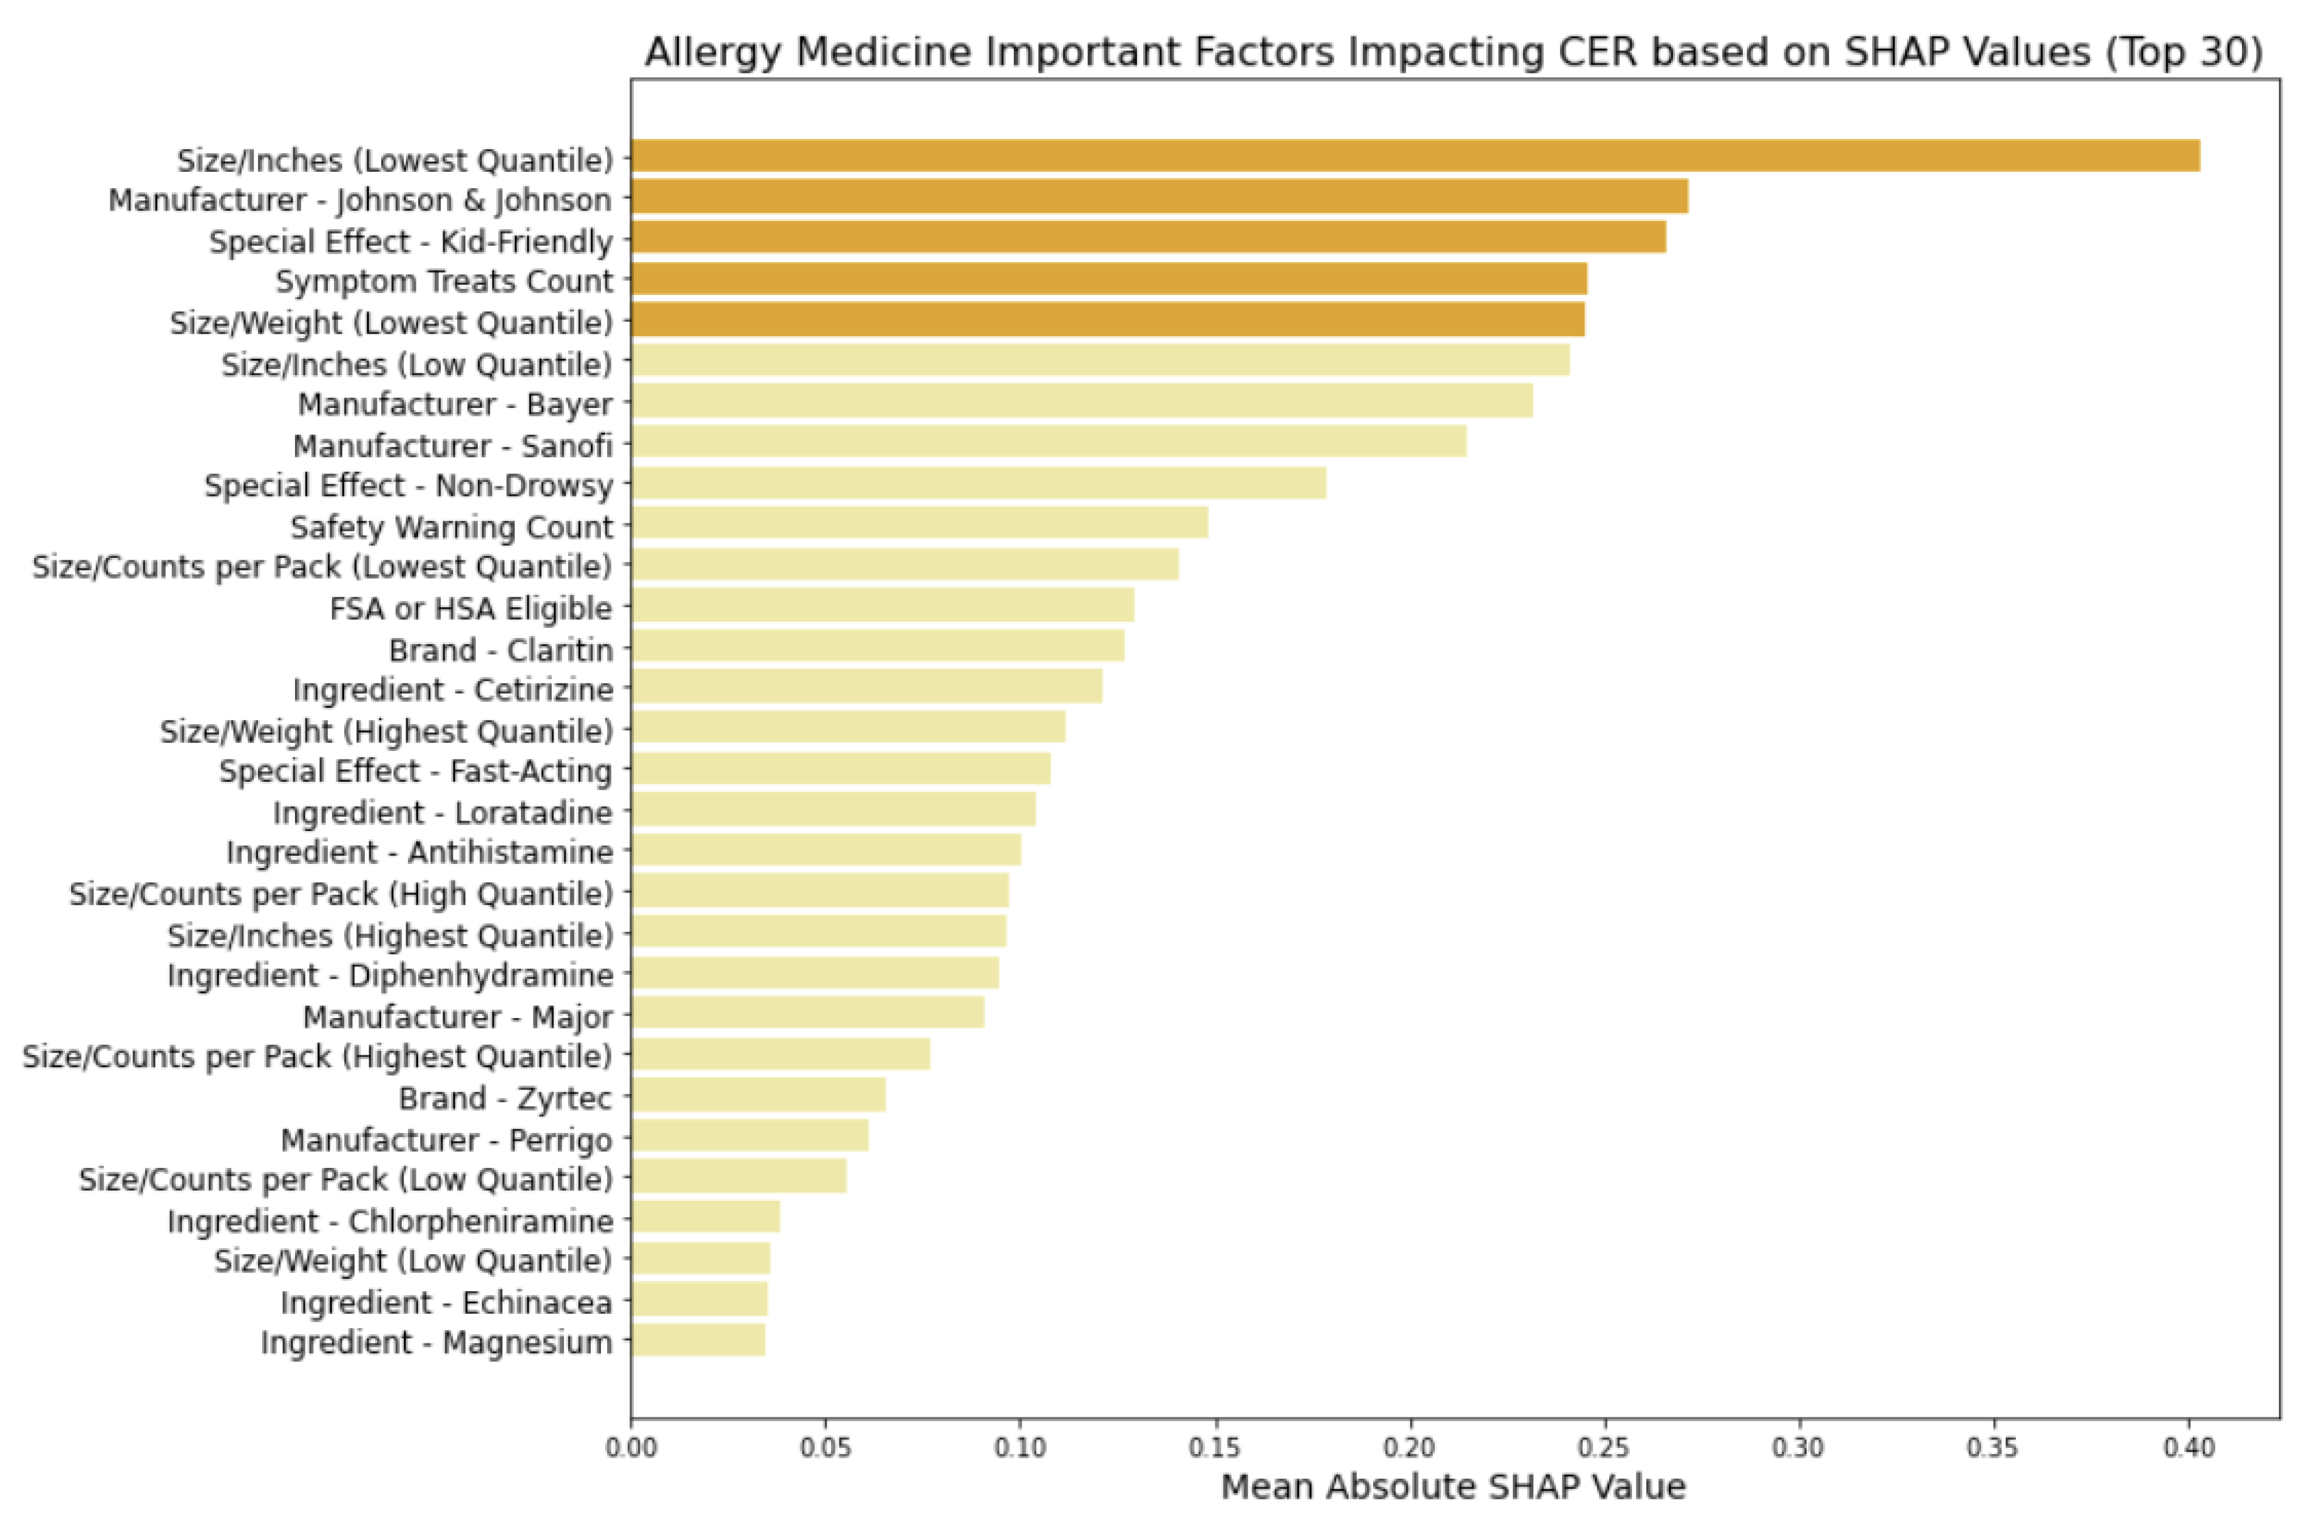
Task: Click the Ingredient - Magnesium bar
Action: pos(696,1340)
